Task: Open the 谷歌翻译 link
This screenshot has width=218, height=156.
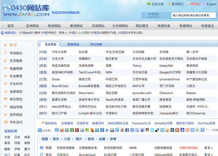Action: point(67,123)
